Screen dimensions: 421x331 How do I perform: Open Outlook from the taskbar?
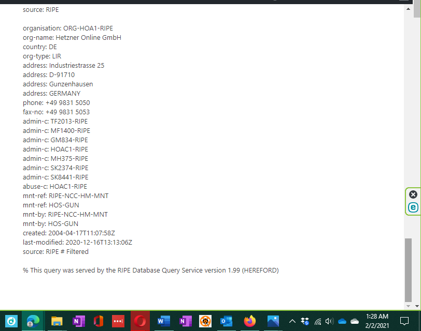(226, 321)
